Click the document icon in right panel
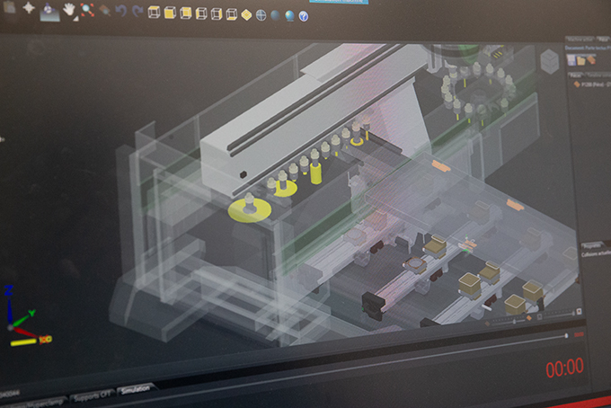 (572, 59)
